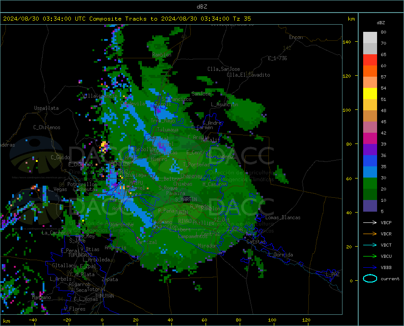Click the Clla.SanJose place label
The width and height of the screenshot is (404, 326).
[224, 69]
